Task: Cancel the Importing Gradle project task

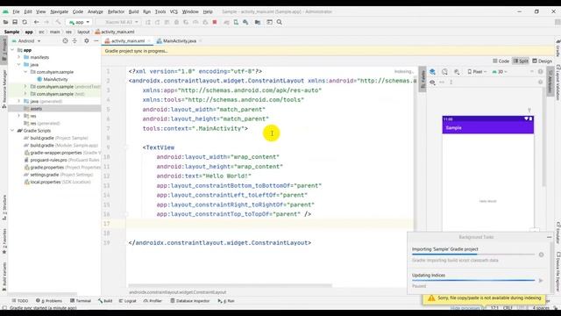Action: [542, 255]
